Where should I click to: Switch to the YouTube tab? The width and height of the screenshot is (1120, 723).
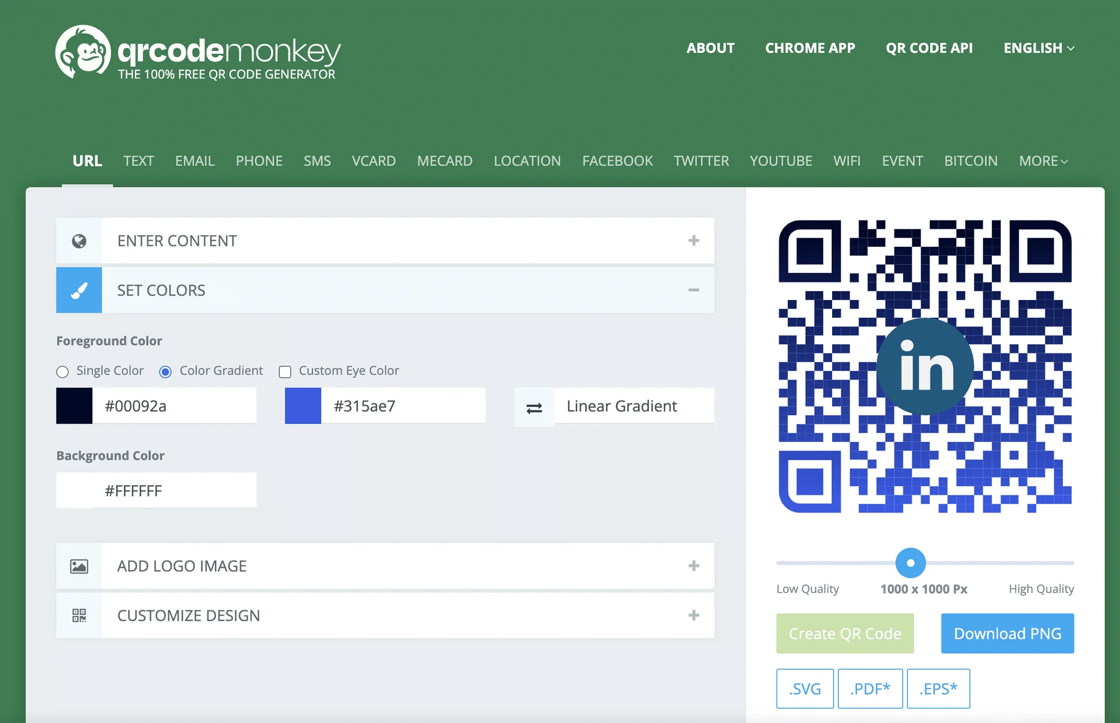[781, 161]
